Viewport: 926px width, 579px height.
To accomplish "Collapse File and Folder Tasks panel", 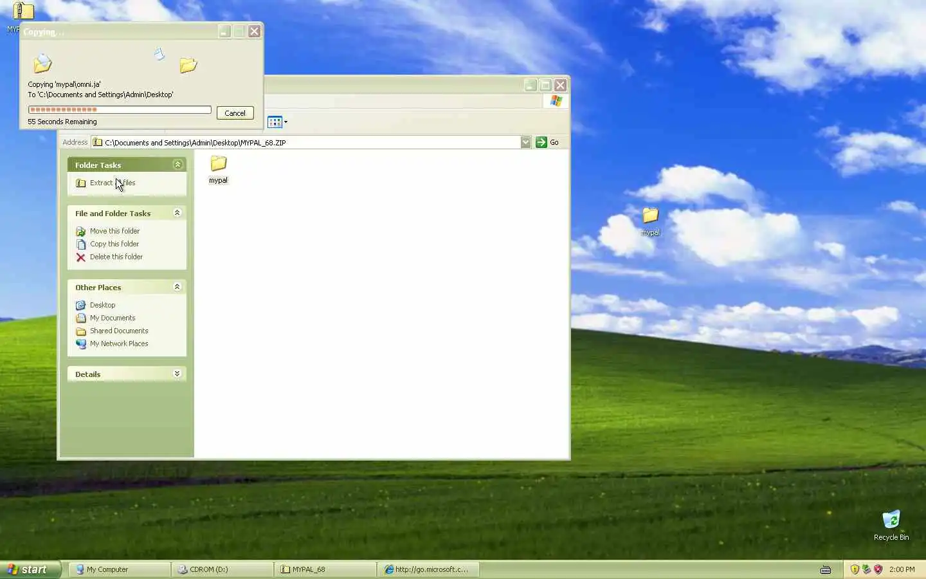I will 177,213.
